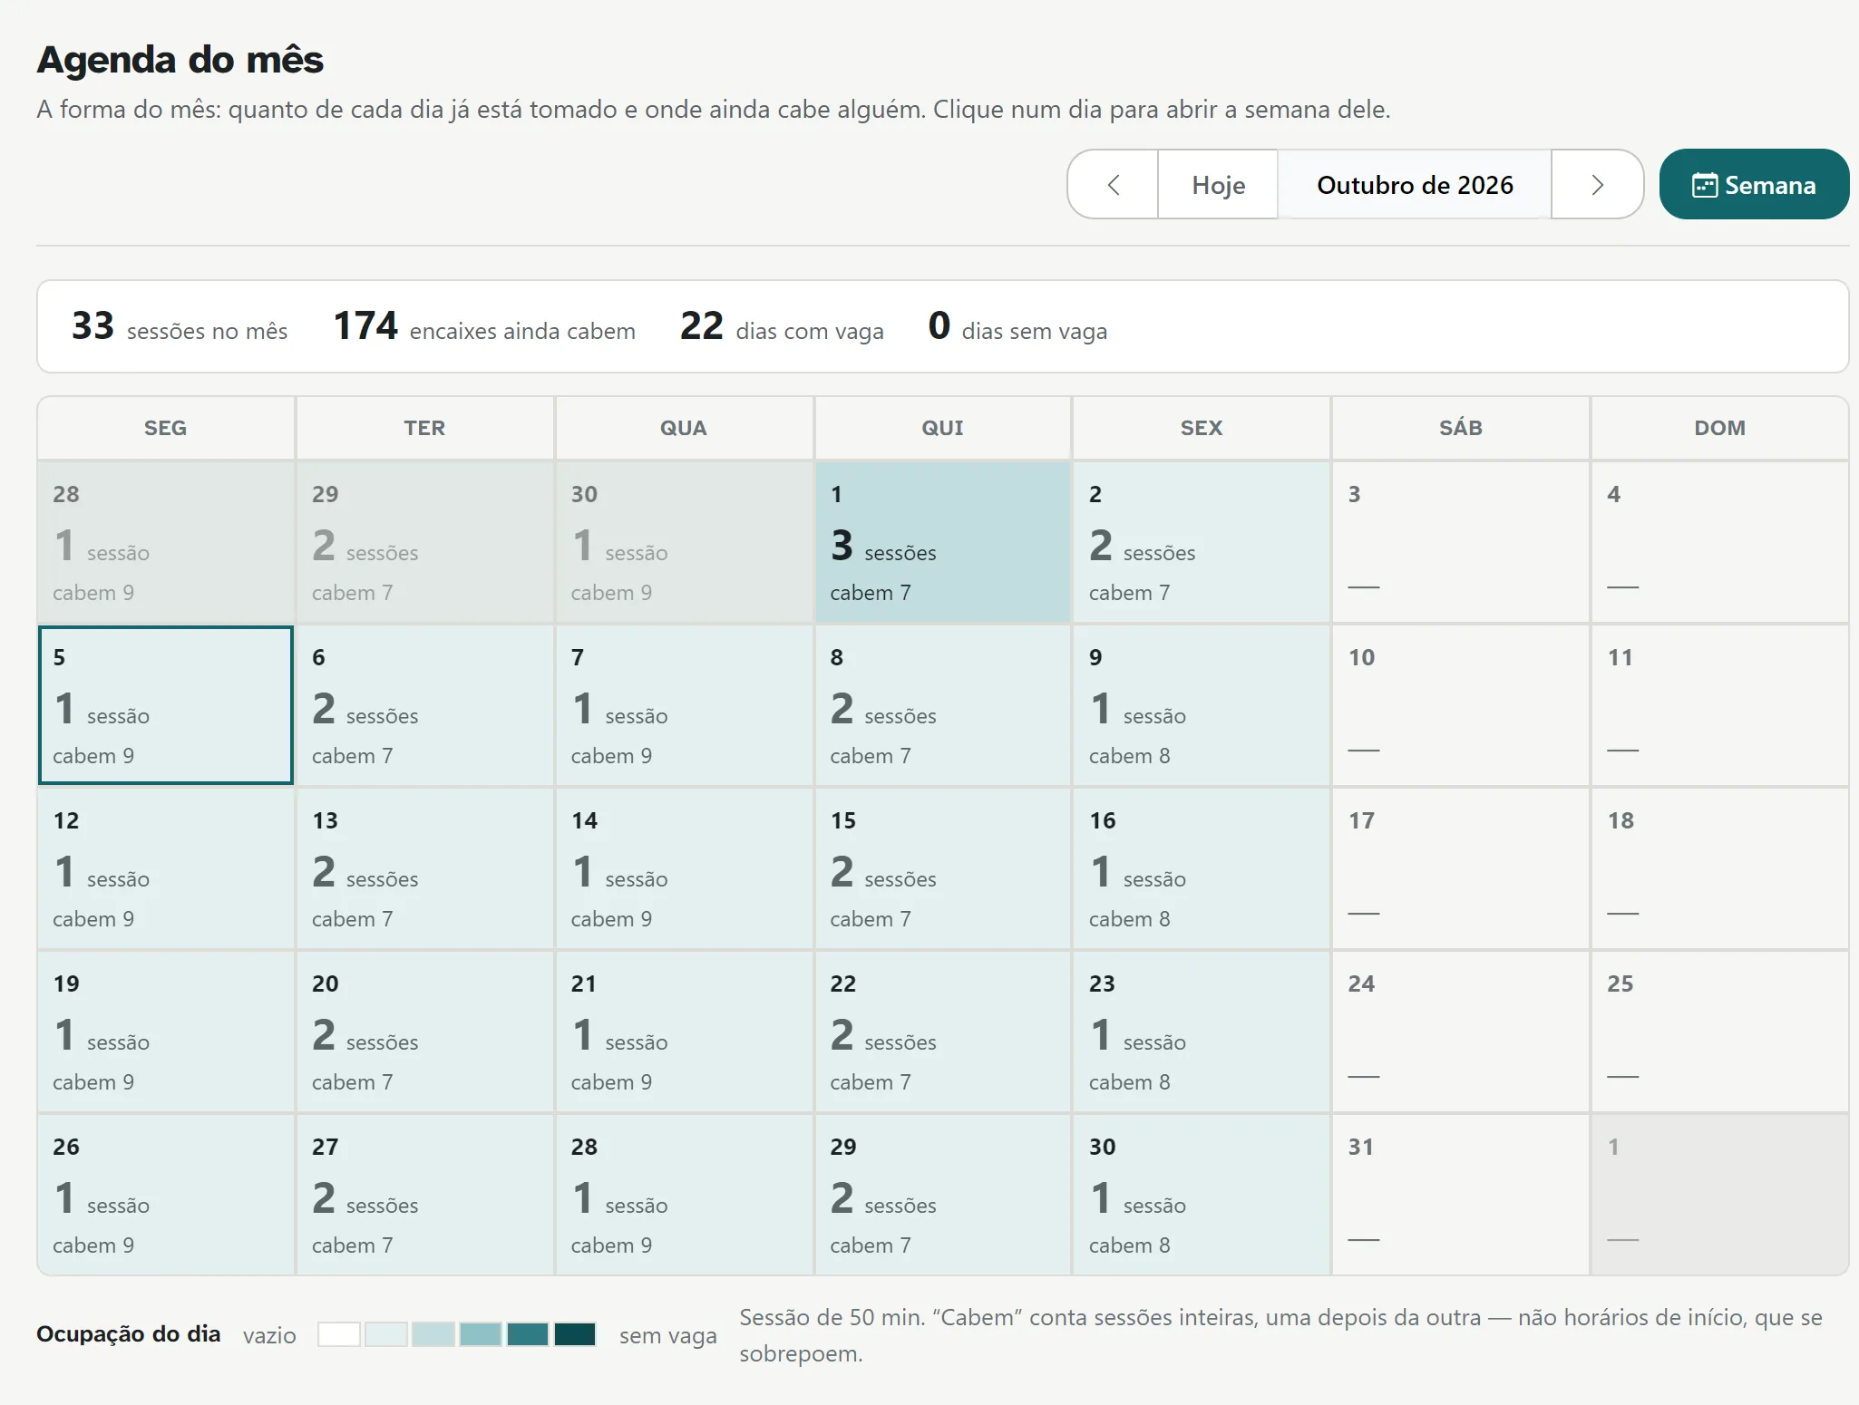Open Thursday day 8 cell
Screen dimensions: 1859x1405
tap(943, 705)
